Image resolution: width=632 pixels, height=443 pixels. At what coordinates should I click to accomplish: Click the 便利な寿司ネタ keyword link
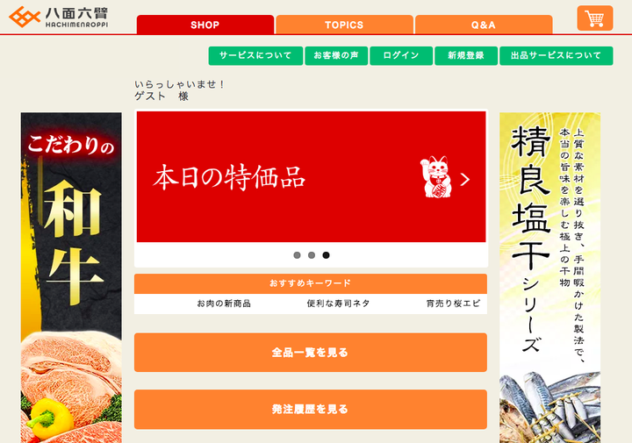[x=338, y=304]
